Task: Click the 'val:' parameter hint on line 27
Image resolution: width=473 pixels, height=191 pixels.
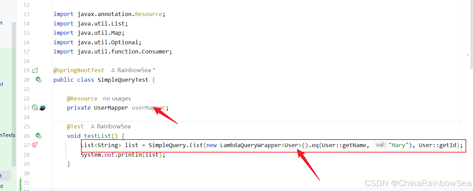Action: (x=380, y=145)
